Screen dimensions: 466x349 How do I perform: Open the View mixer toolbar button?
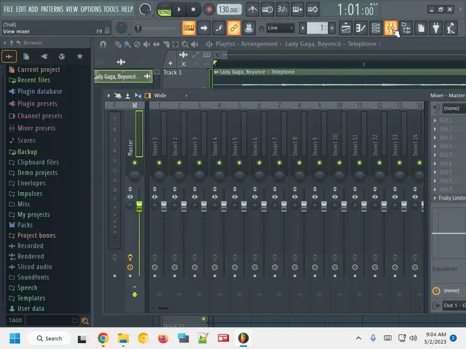coord(391,28)
